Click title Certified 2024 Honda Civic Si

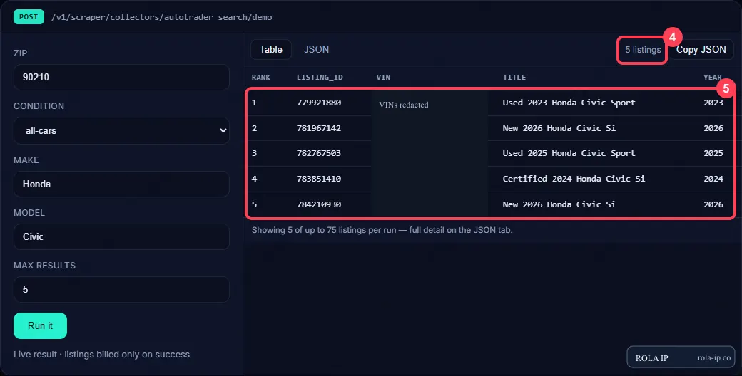(574, 179)
